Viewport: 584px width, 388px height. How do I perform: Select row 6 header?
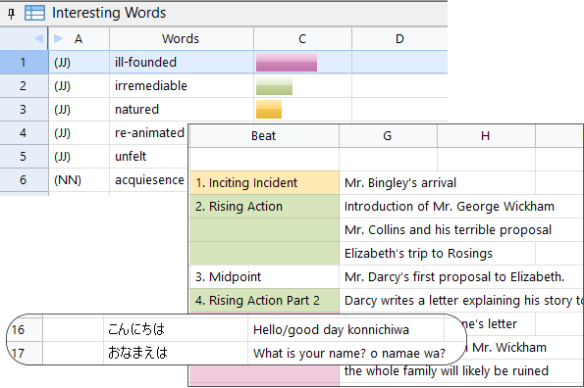tap(24, 180)
